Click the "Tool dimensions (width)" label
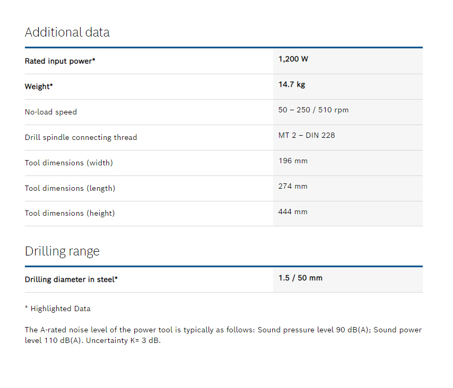Image resolution: width=453 pixels, height=388 pixels. 68,163
